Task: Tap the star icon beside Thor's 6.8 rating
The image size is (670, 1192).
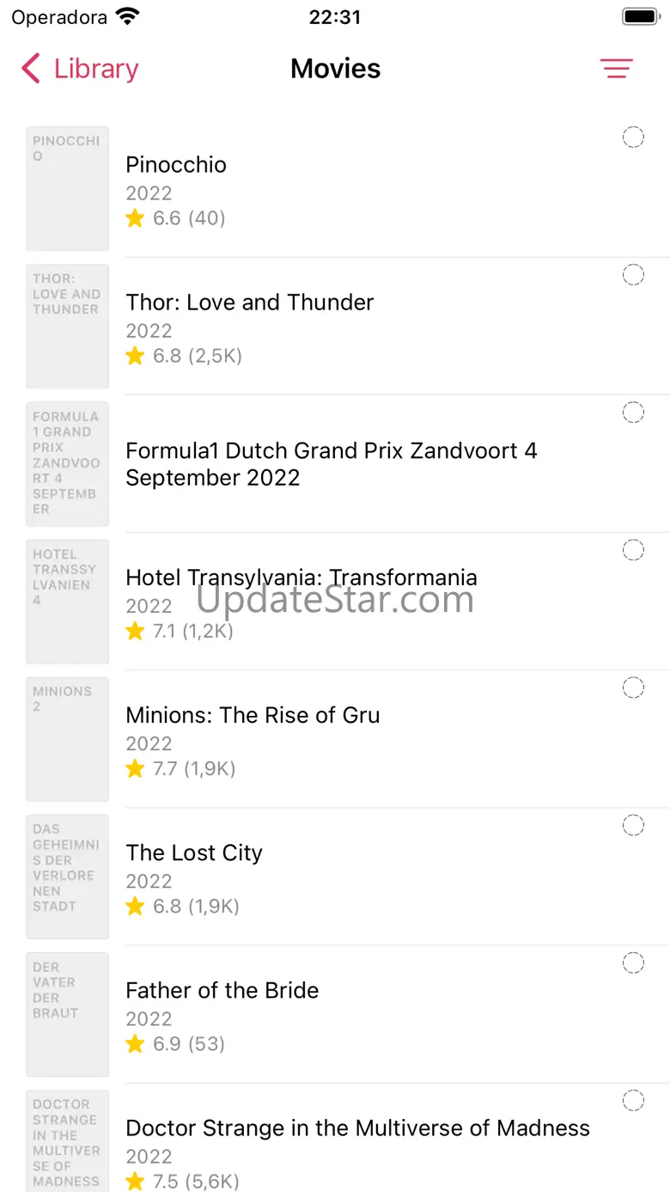Action: 135,356
